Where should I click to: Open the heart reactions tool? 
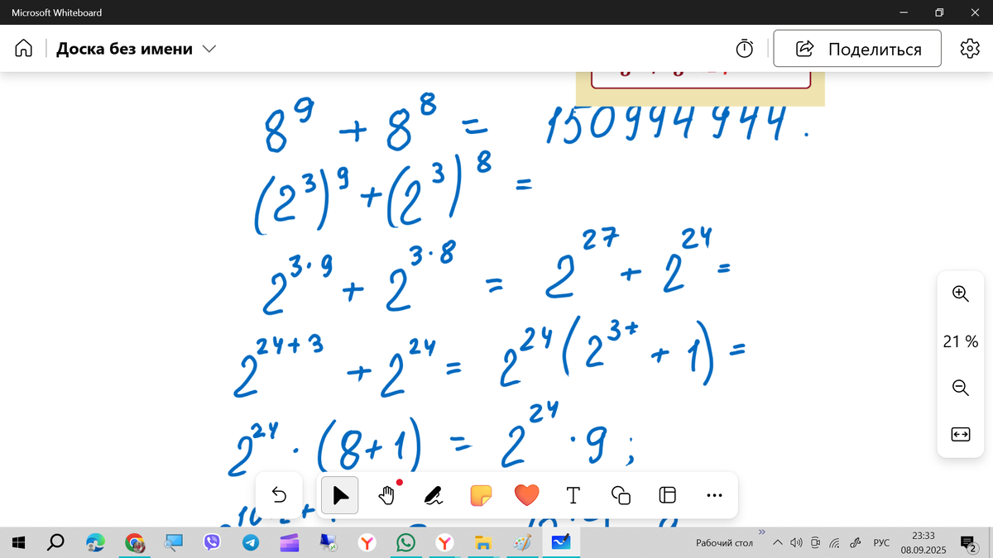[526, 495]
